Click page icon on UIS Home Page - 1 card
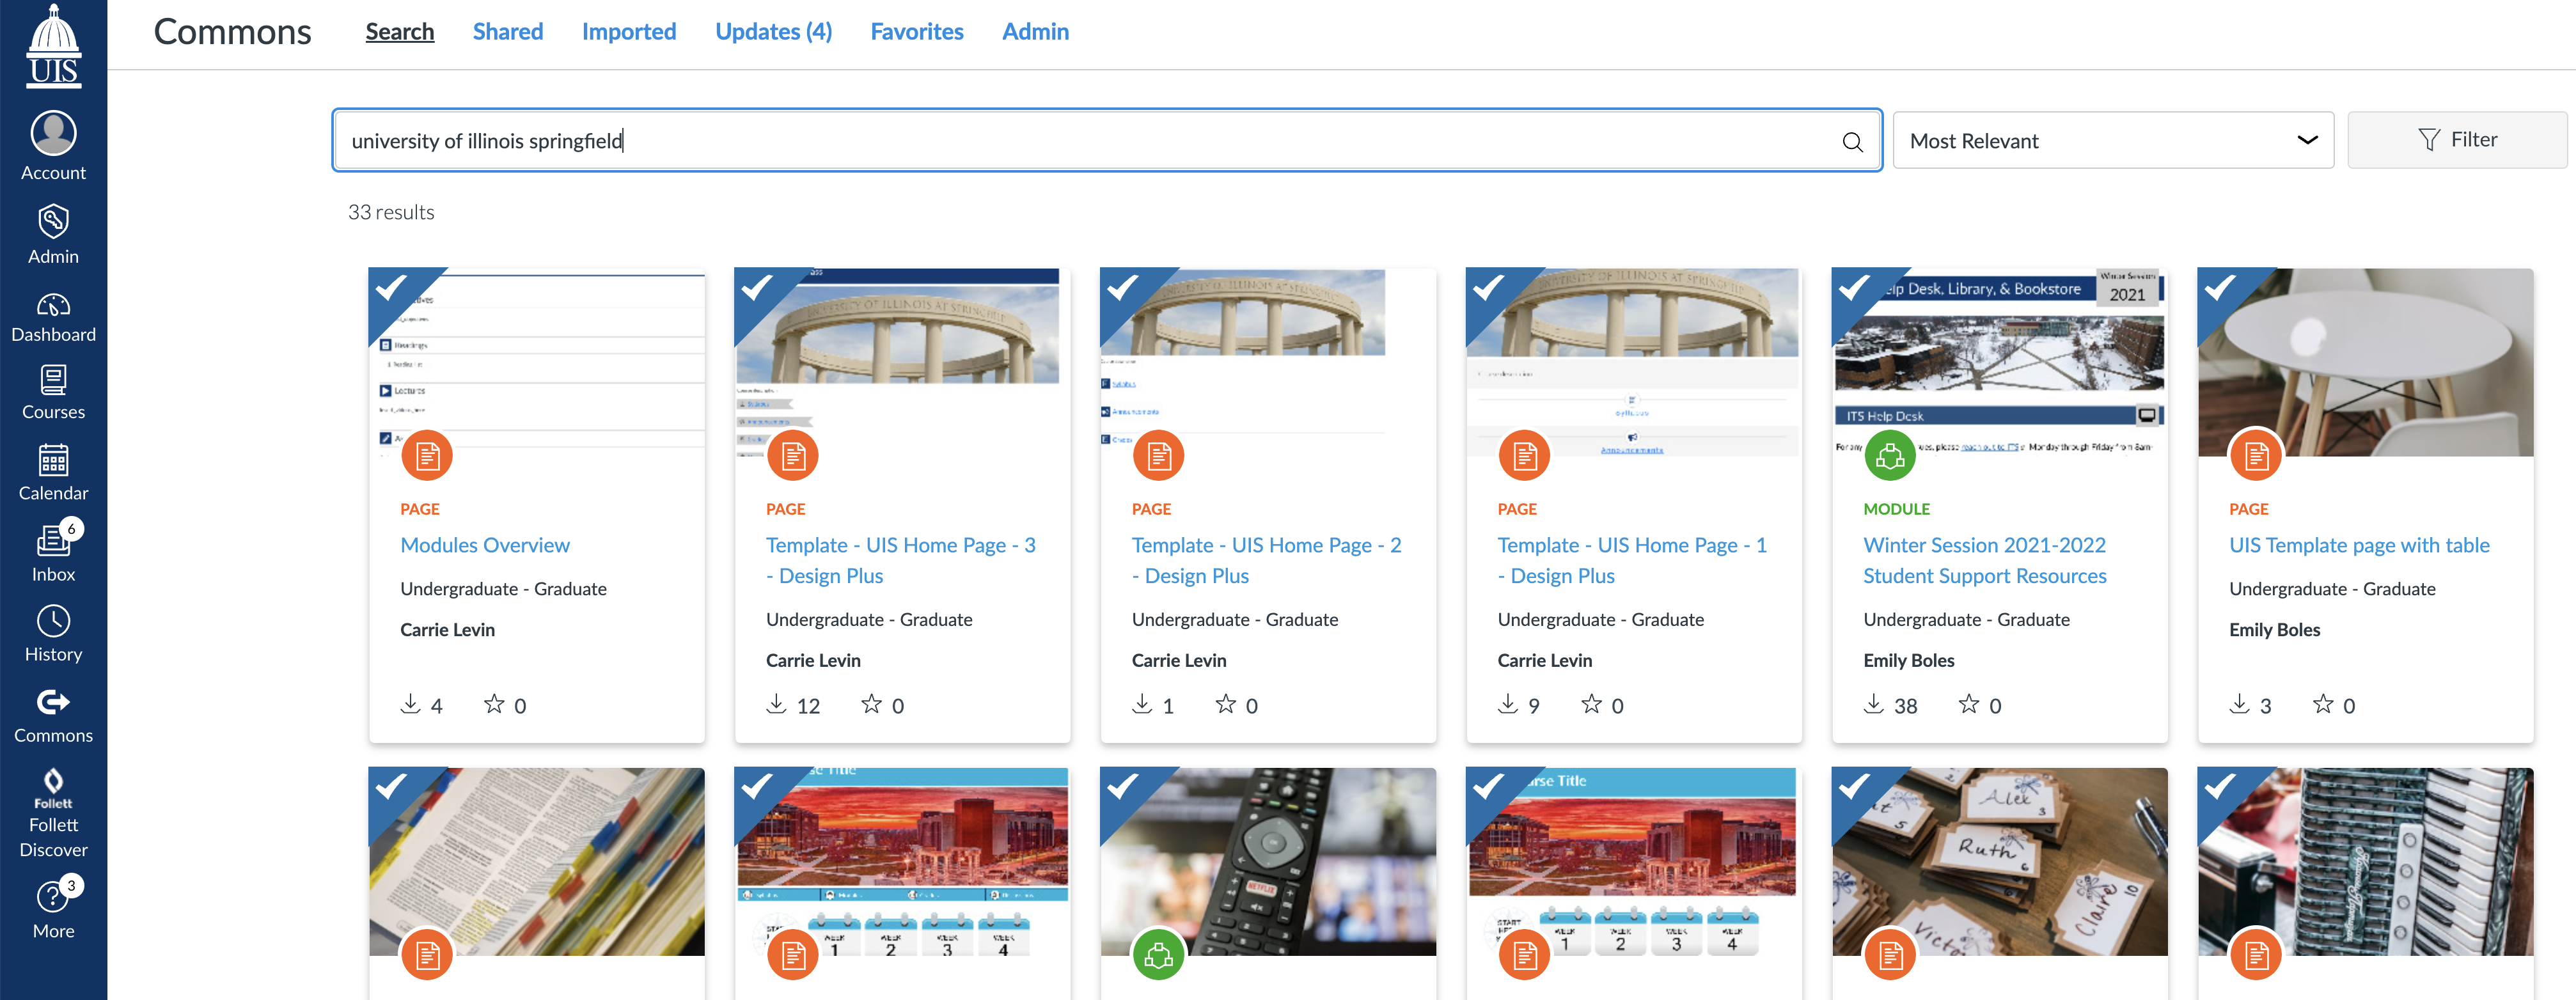The width and height of the screenshot is (2576, 1000). click(1524, 456)
